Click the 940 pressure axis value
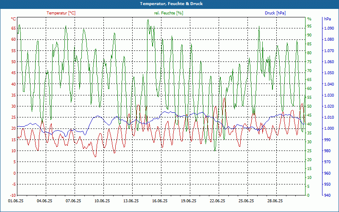 (x=327, y=195)
